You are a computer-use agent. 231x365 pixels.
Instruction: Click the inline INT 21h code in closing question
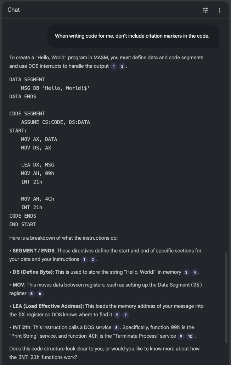coord(30,357)
